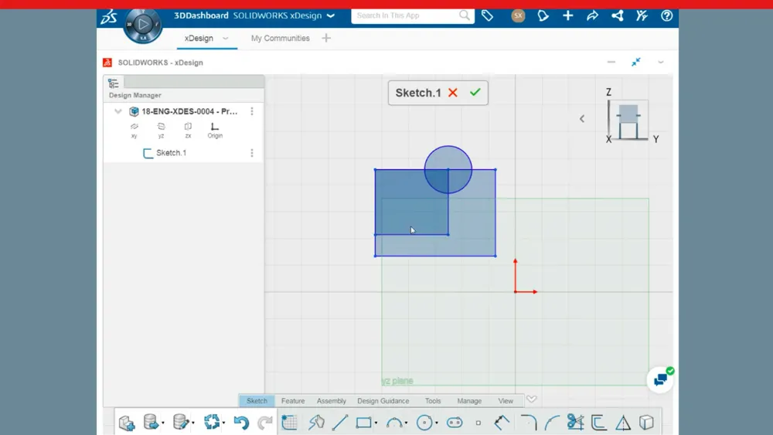The height and width of the screenshot is (435, 773).
Task: Click the 3DS logo icon
Action: point(109,16)
